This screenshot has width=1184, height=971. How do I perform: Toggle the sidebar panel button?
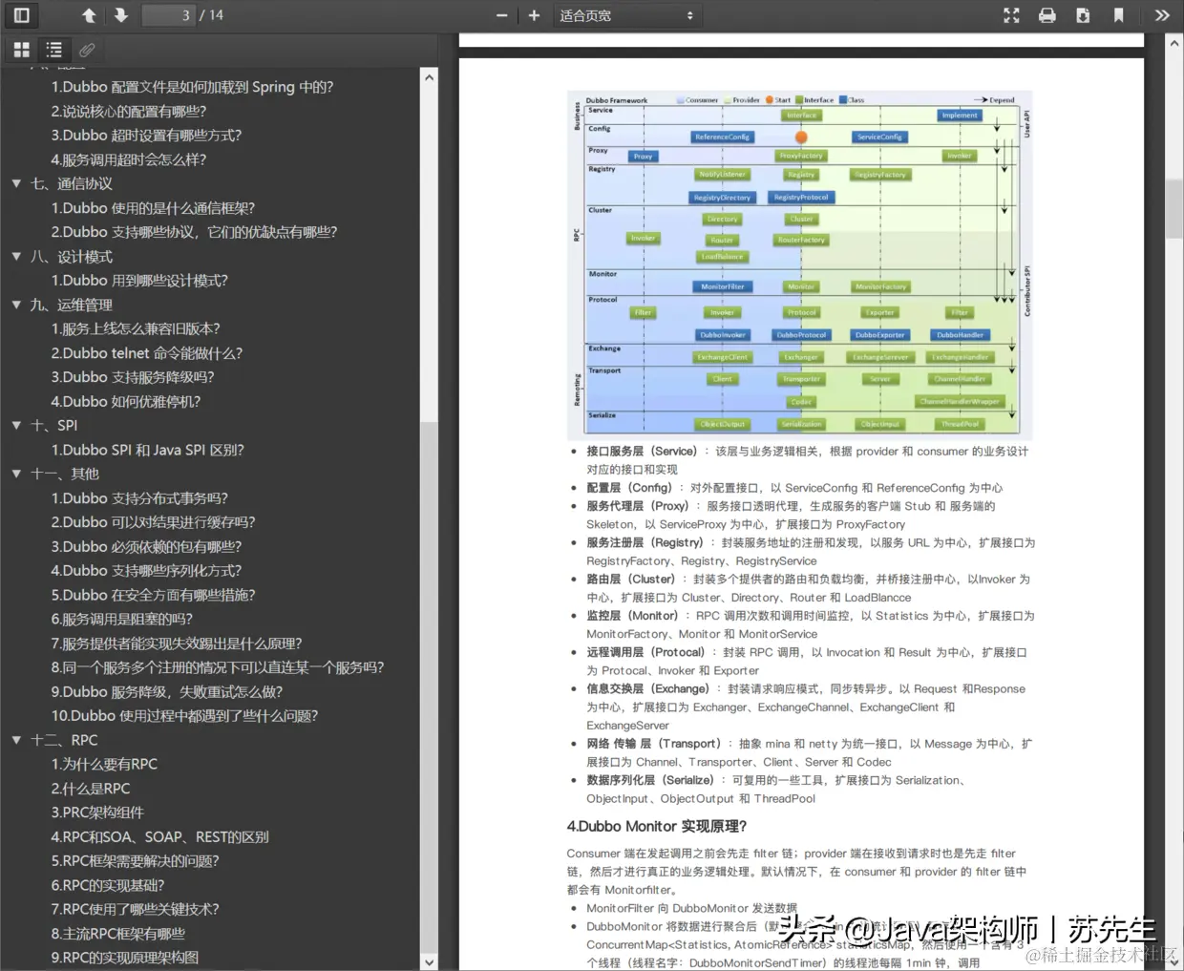(x=21, y=15)
